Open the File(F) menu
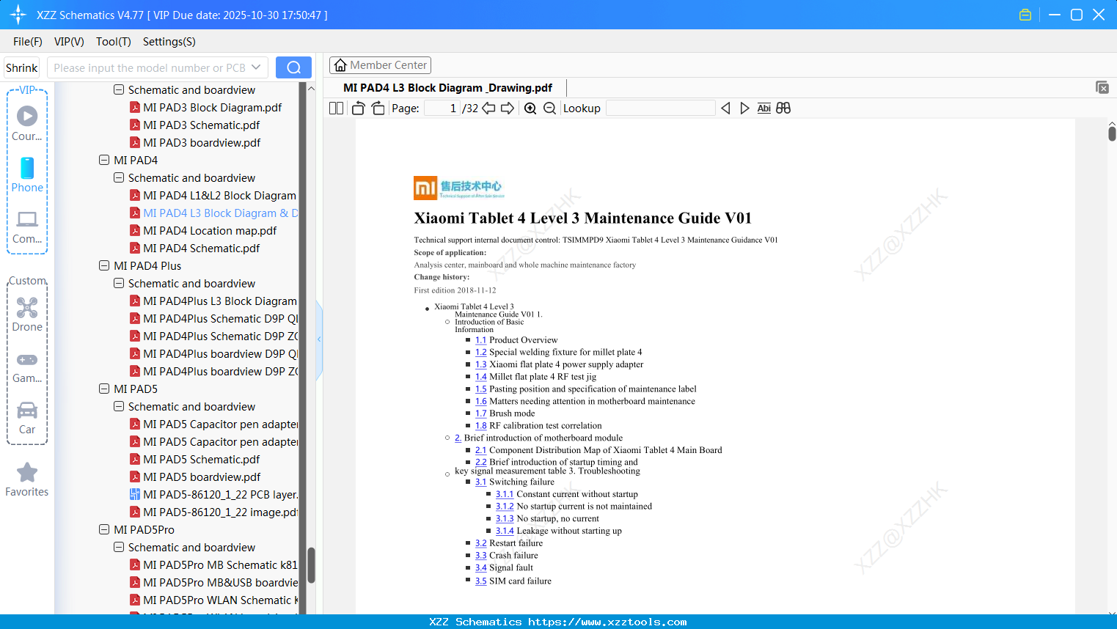This screenshot has height=629, width=1117. [x=28, y=42]
